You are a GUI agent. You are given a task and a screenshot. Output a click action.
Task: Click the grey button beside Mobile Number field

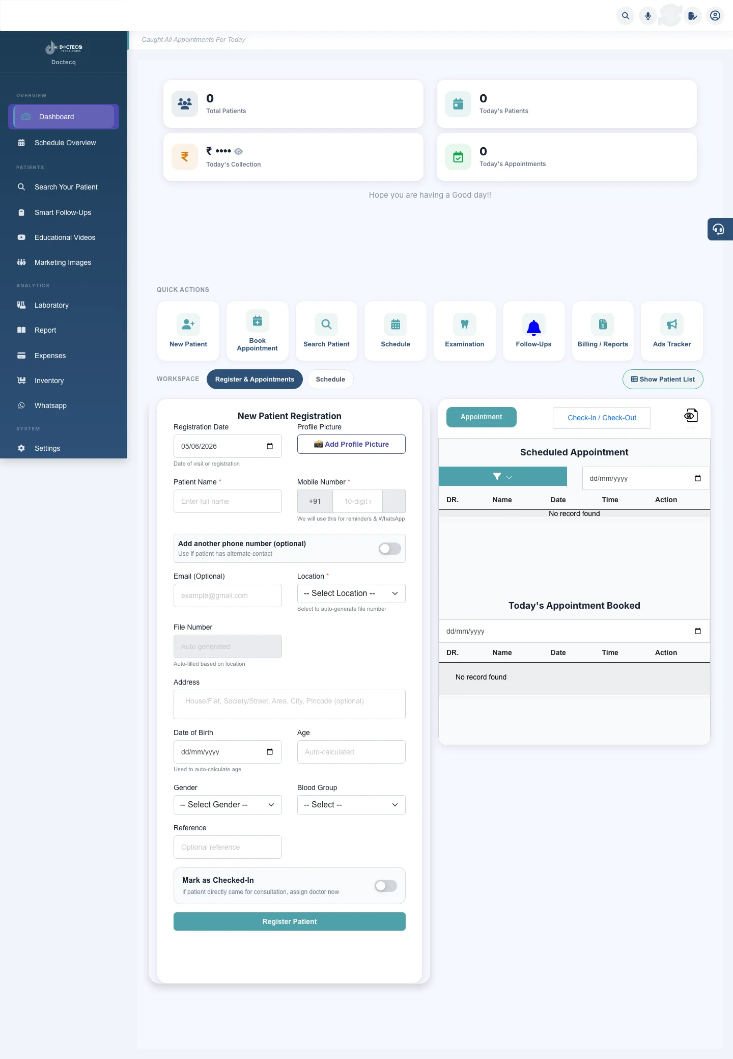click(x=394, y=501)
